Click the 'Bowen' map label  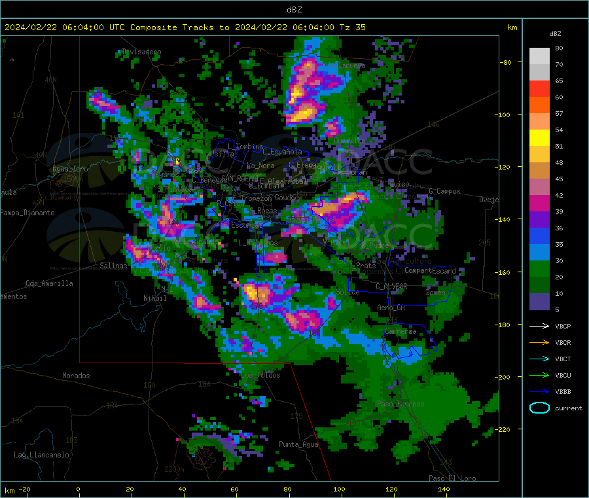435,292
